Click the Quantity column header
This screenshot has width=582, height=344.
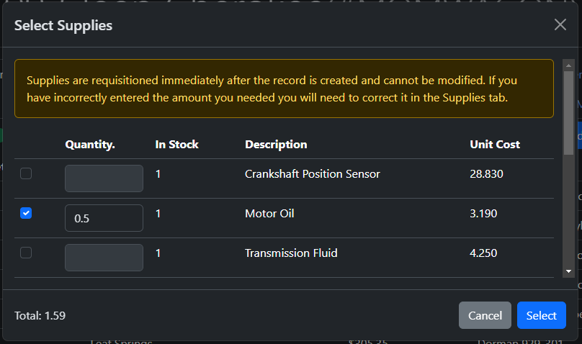coord(90,144)
